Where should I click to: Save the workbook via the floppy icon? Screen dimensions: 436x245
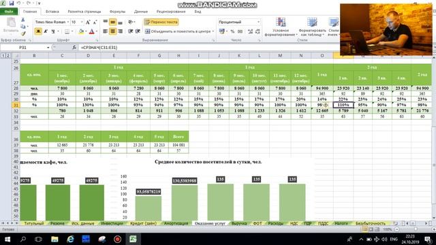pyautogui.click(x=12, y=3)
